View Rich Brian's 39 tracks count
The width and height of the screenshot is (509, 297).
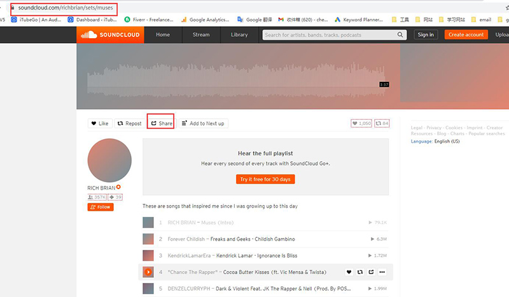click(115, 197)
